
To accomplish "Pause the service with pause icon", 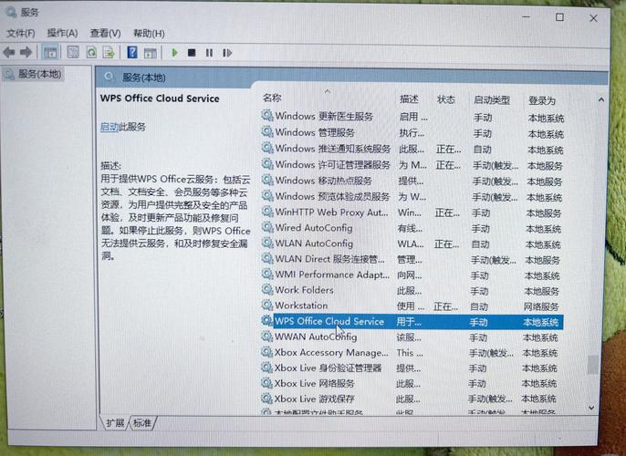I will (209, 53).
